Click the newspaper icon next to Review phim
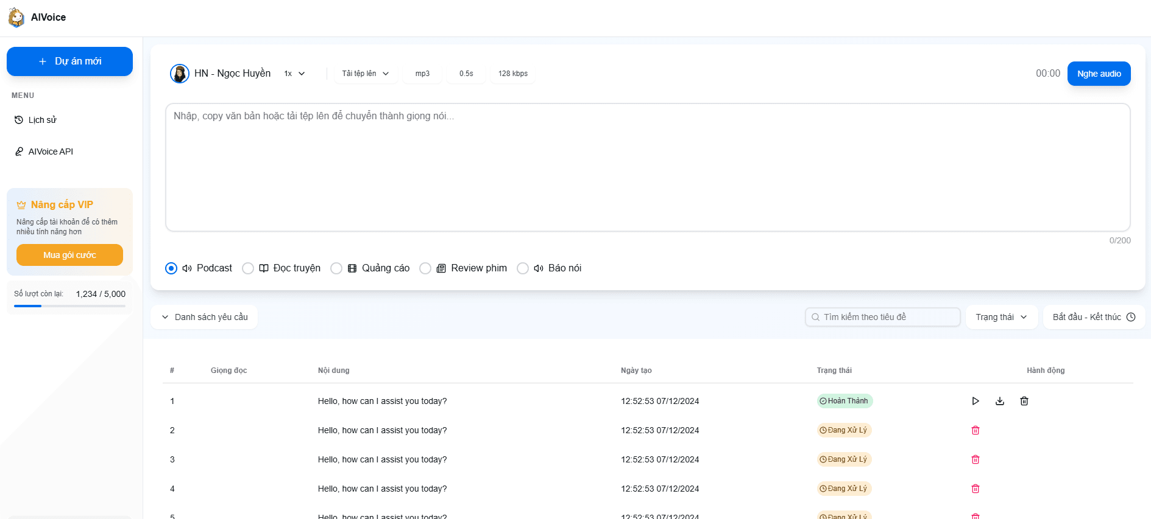Image resolution: width=1151 pixels, height=519 pixels. click(441, 268)
